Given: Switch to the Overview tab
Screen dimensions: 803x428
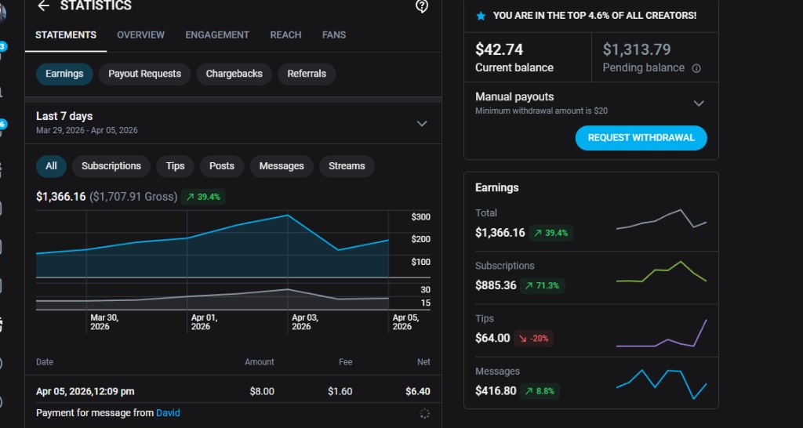Looking at the screenshot, I should 140,35.
